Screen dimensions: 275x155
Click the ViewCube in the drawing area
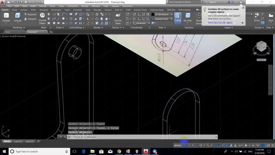tap(261, 46)
